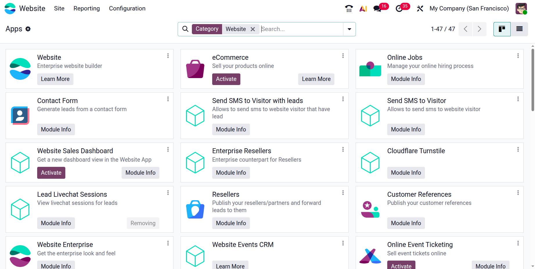This screenshot has width=535, height=269.
Task: Open the Customer References card kebab menu
Action: coord(518,193)
